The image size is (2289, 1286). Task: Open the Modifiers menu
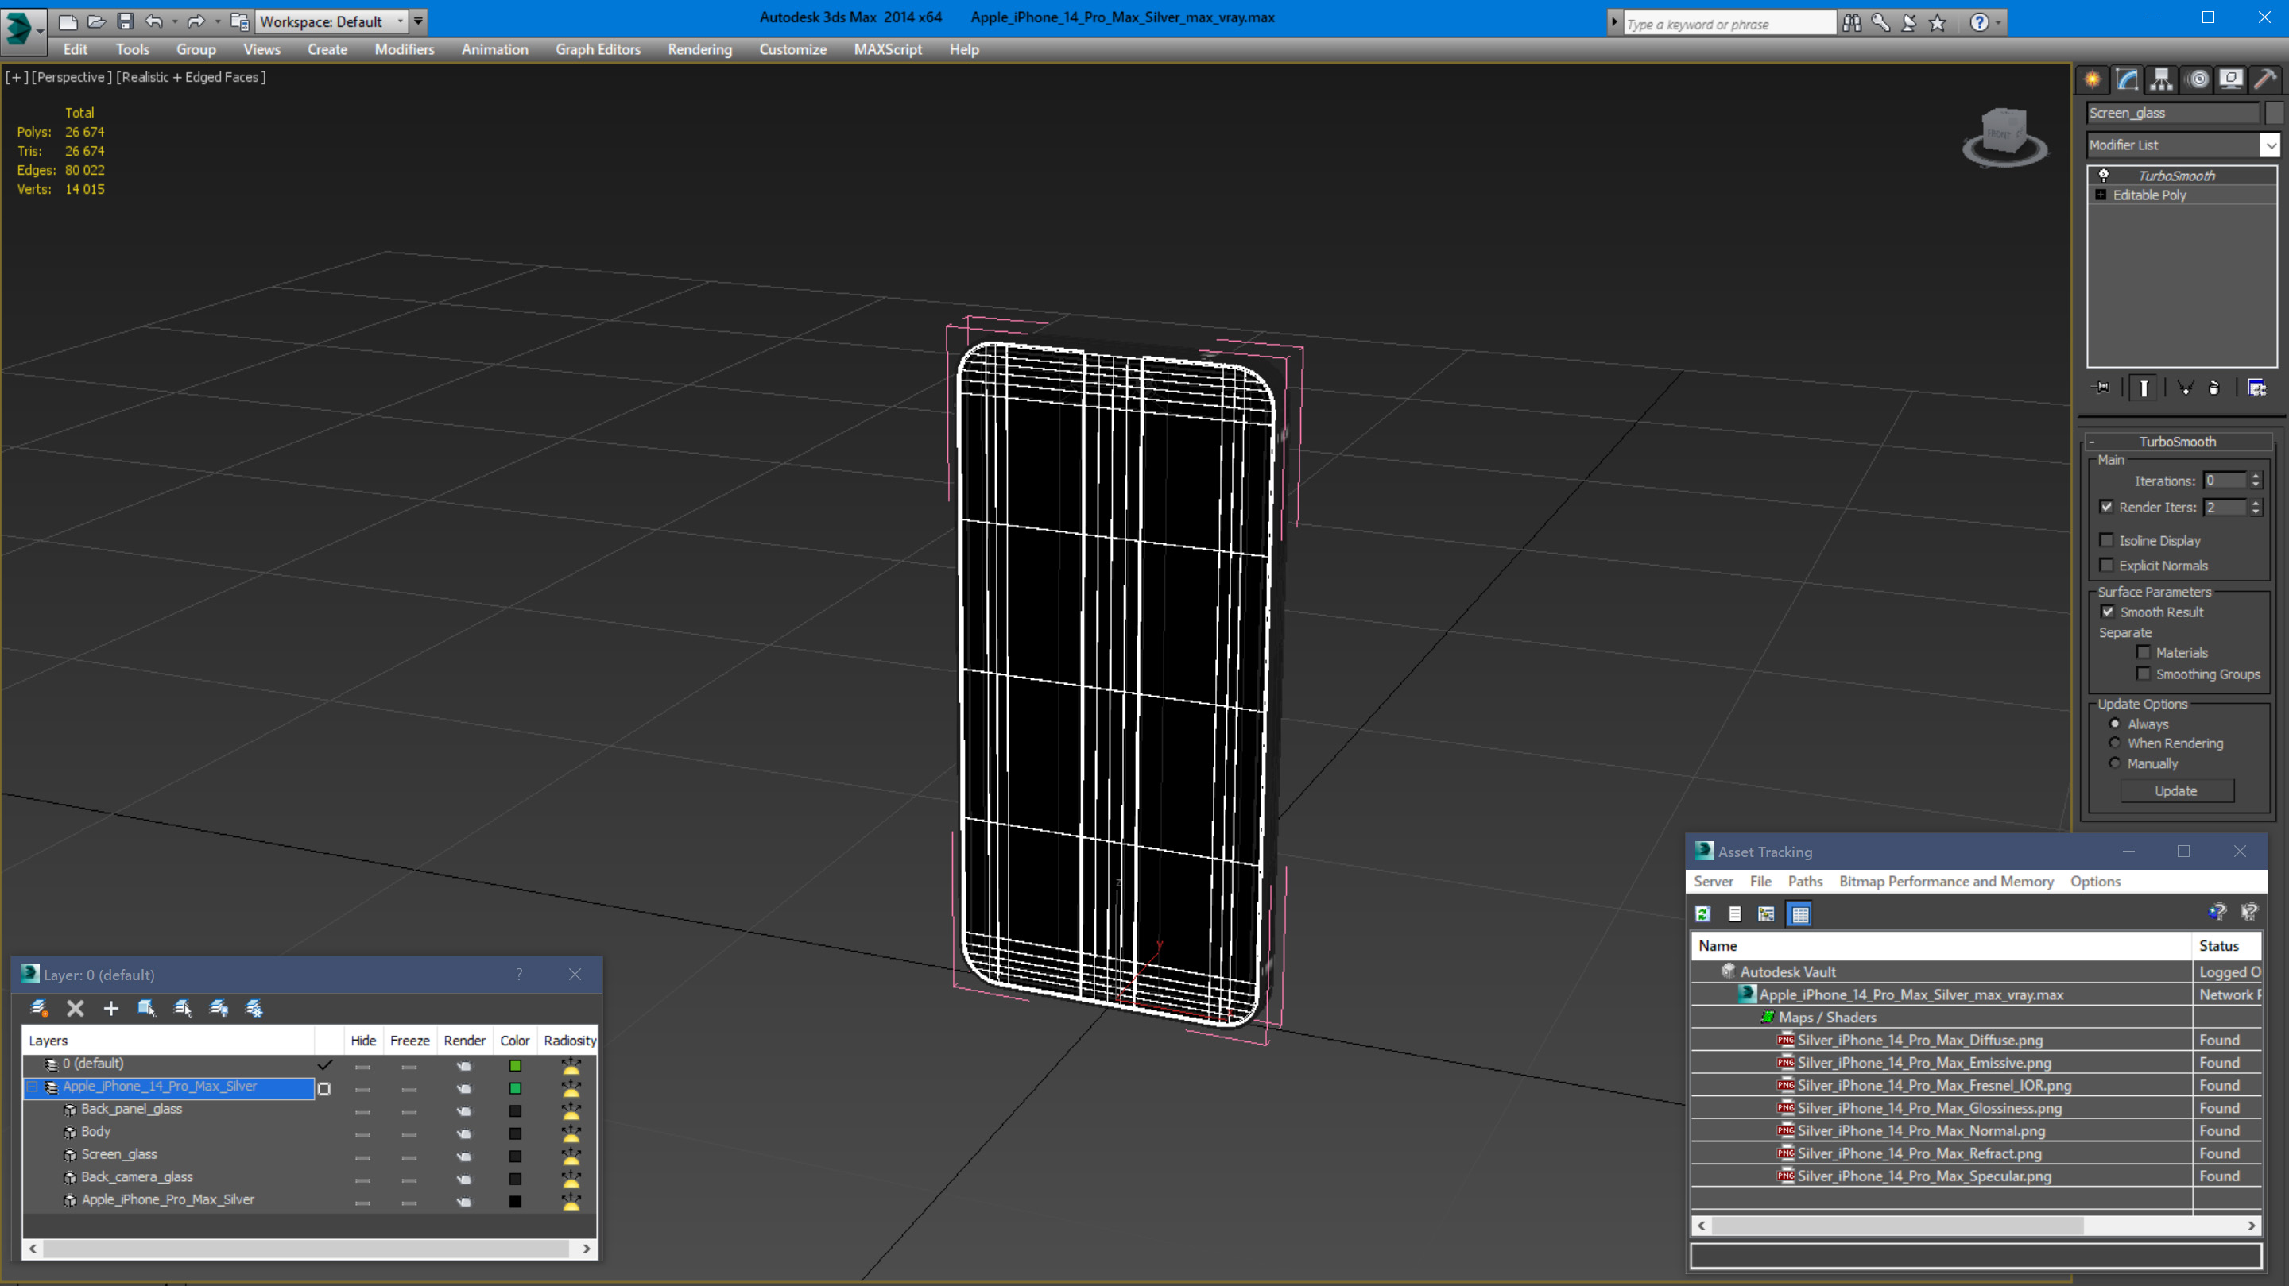pyautogui.click(x=405, y=50)
